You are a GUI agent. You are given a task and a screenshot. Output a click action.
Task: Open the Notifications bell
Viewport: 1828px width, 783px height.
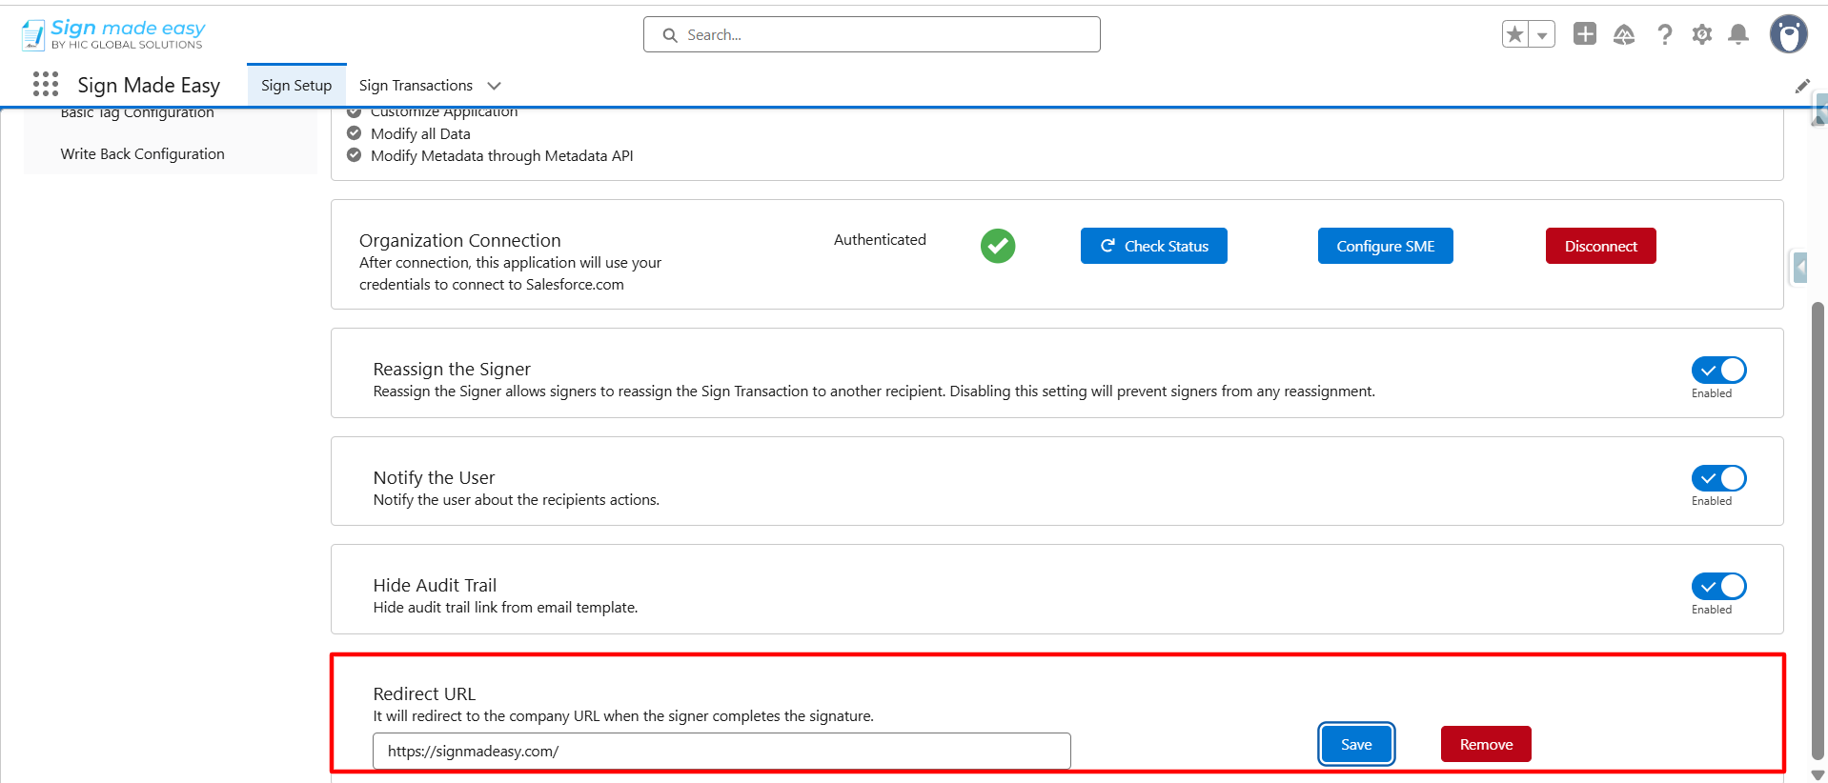tap(1738, 34)
